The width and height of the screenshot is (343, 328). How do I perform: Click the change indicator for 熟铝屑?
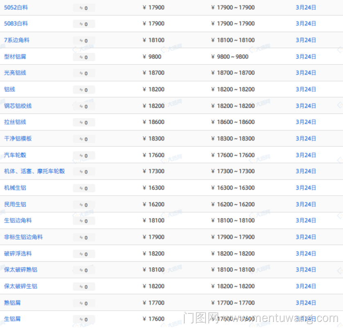[x=84, y=303]
